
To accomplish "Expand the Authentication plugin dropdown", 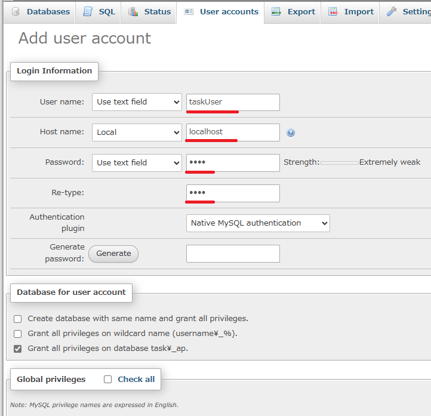I will pos(258,223).
